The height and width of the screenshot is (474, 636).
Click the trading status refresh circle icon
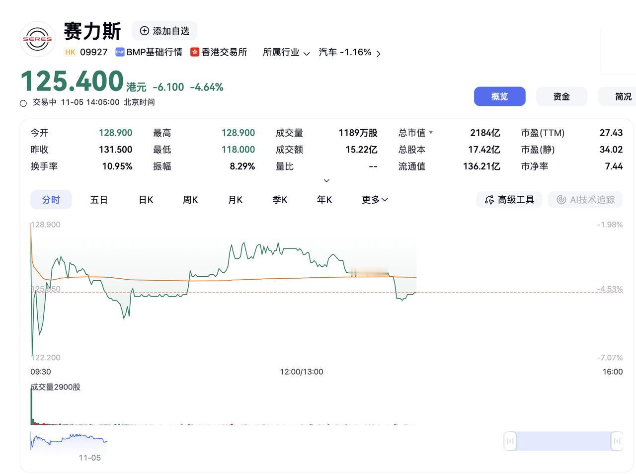22,103
